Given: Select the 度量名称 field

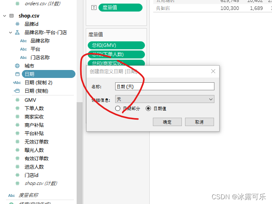Looking at the screenshot, I should coord(29,195).
